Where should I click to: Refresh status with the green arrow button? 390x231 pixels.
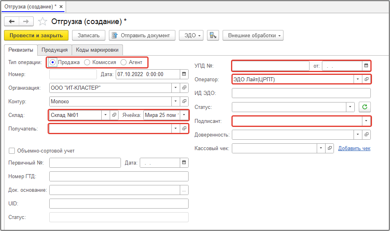[x=365, y=107]
